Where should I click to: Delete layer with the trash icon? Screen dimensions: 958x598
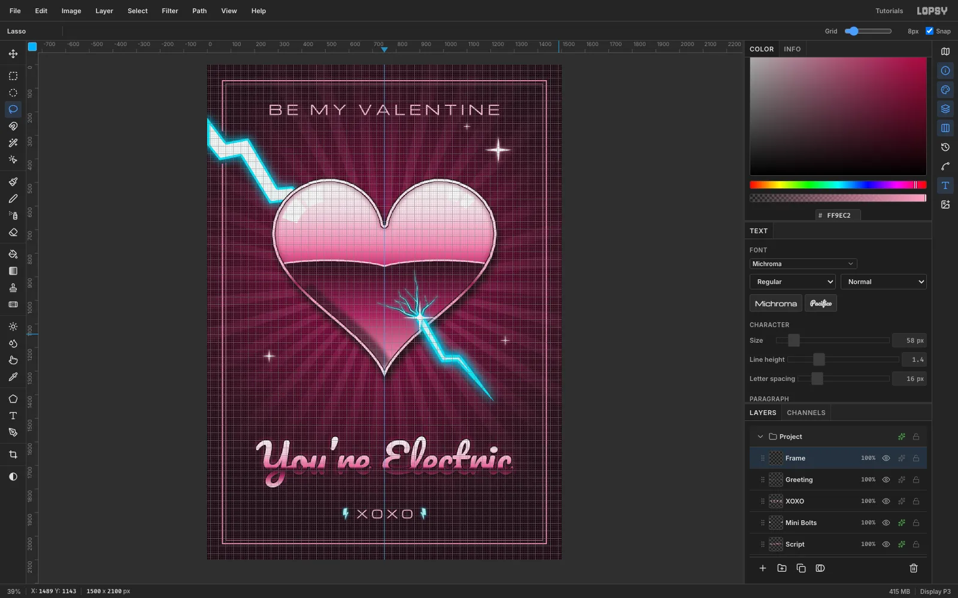[x=914, y=568]
